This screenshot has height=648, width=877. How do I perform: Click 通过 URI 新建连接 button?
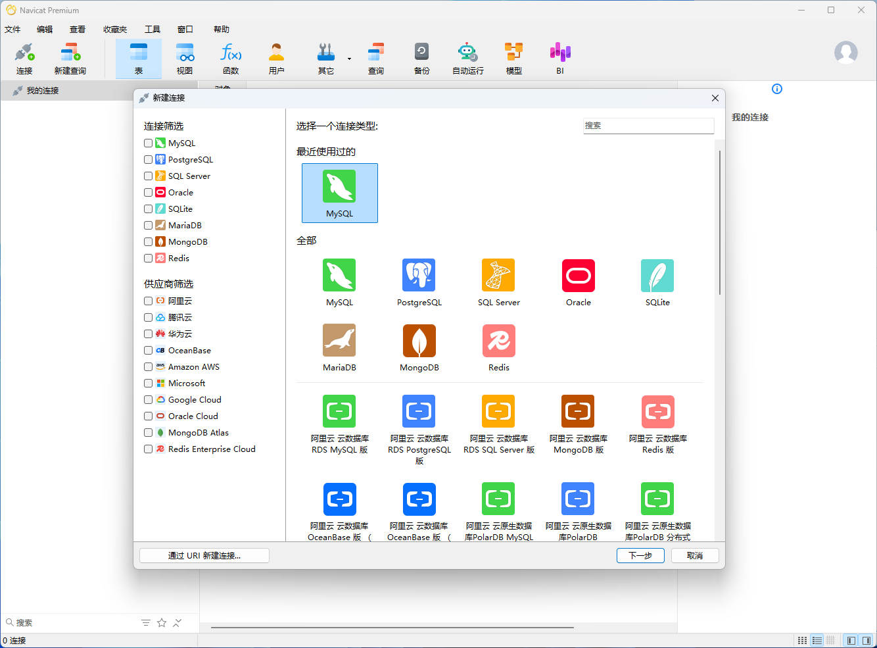point(204,555)
